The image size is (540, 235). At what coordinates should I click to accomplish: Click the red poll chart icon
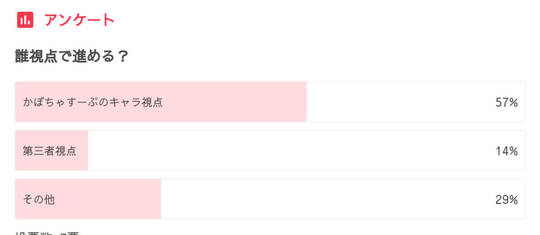point(25,20)
